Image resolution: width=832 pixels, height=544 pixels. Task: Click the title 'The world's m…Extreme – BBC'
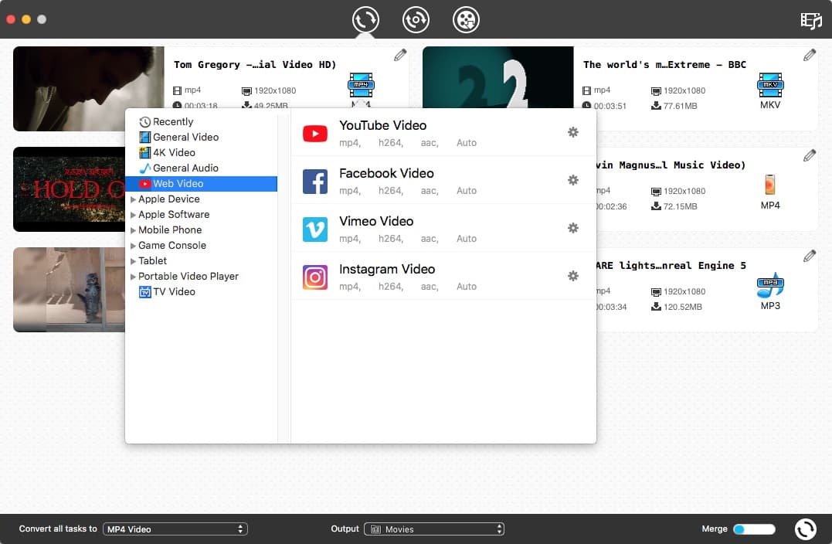point(664,65)
